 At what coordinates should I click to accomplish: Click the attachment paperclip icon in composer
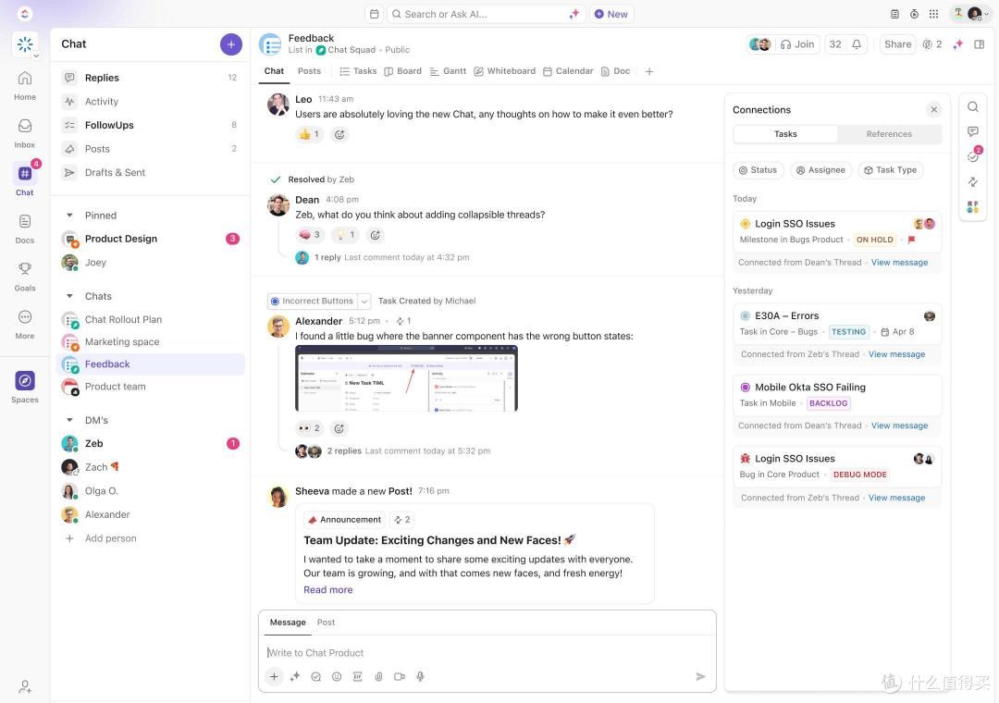(x=378, y=676)
